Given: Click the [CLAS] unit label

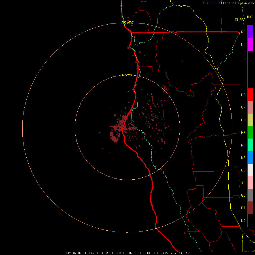Looking at the screenshot, I should coord(239,20).
